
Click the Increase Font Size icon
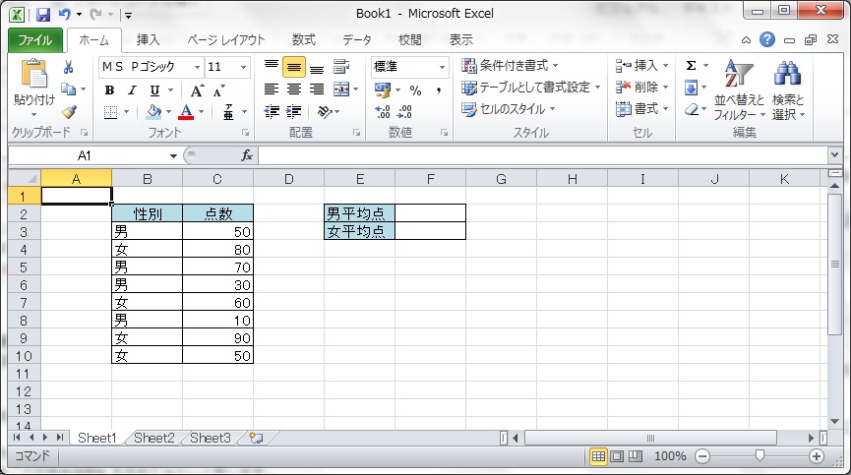tap(197, 90)
